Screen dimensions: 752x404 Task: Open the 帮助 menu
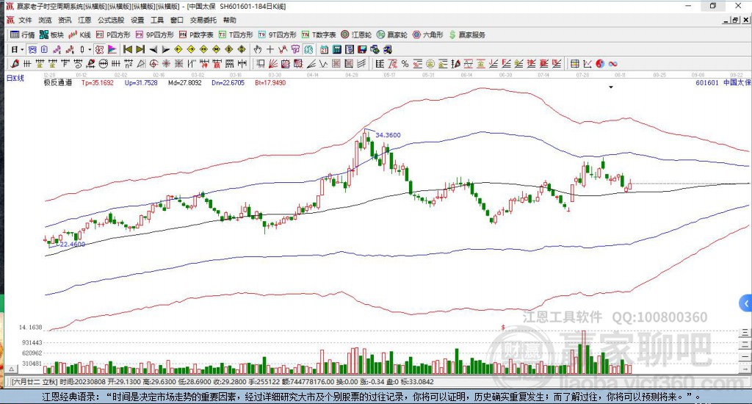pos(230,20)
